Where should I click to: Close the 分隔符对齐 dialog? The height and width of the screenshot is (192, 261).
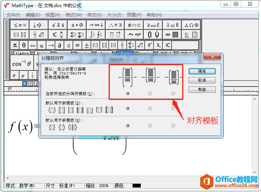(x=212, y=57)
